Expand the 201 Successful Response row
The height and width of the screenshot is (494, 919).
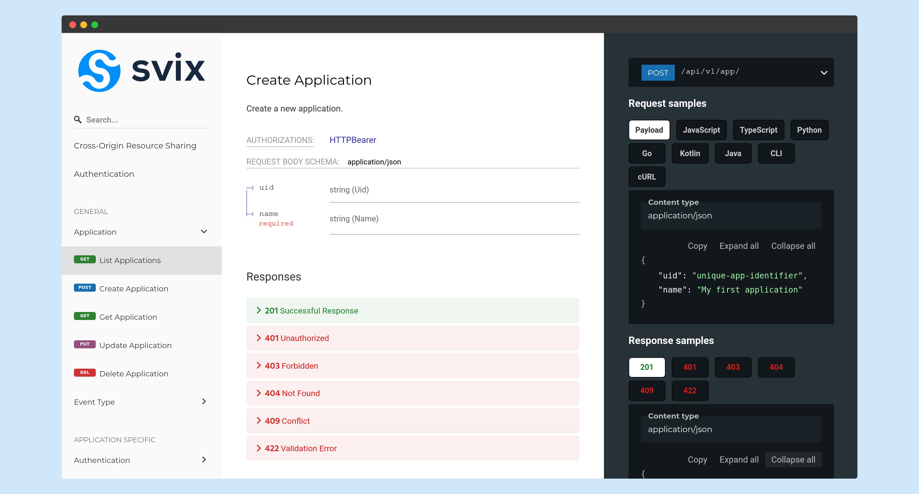point(311,311)
